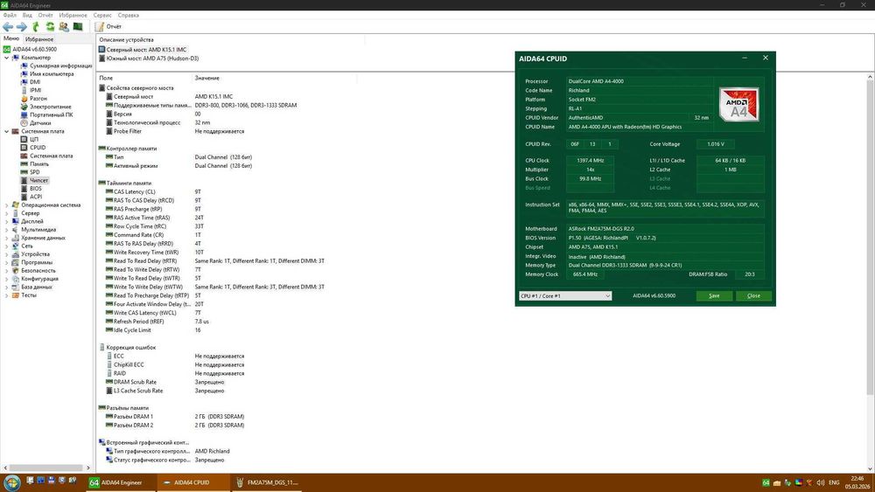The height and width of the screenshot is (492, 875).
Task: Click the sidebar horizontal scrollbar
Action: click(x=46, y=468)
